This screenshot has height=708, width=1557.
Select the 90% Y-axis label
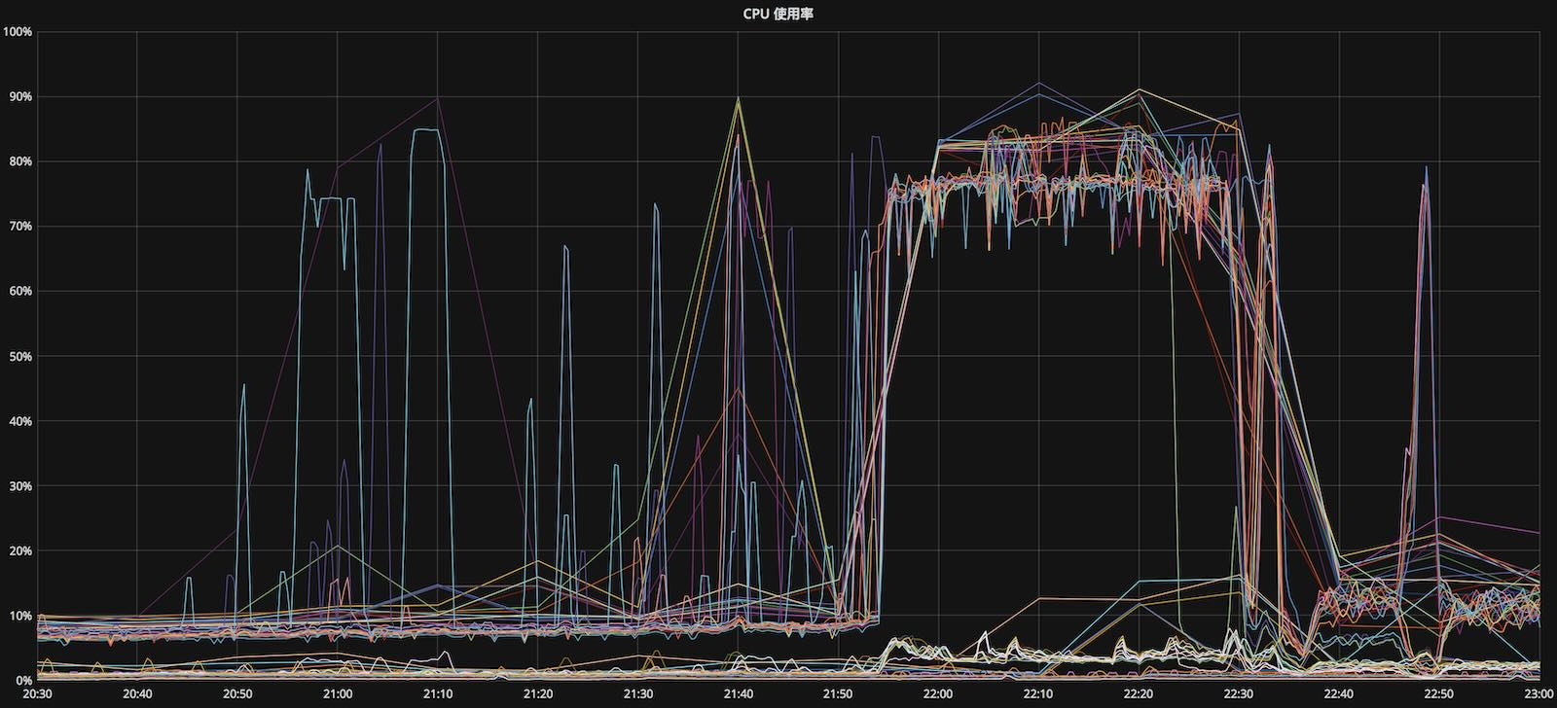coord(20,96)
